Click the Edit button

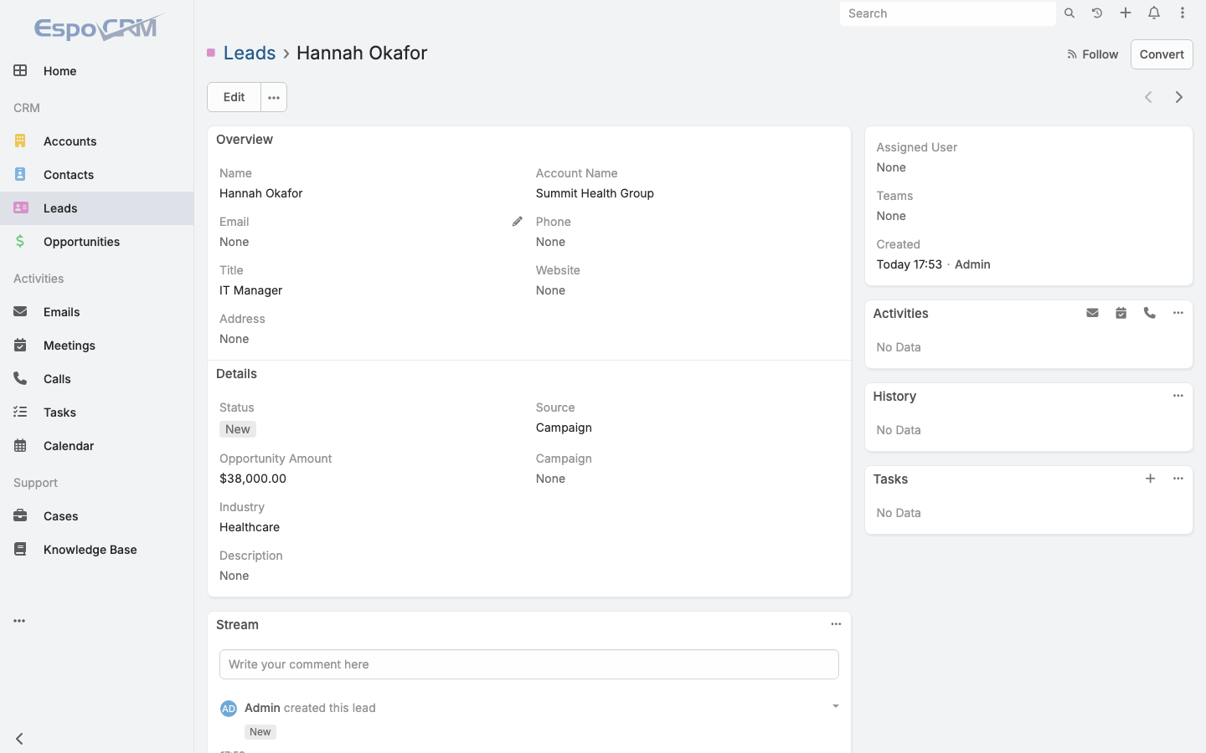point(234,97)
